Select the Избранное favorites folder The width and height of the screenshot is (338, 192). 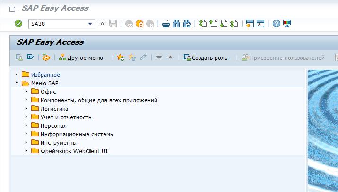point(45,75)
